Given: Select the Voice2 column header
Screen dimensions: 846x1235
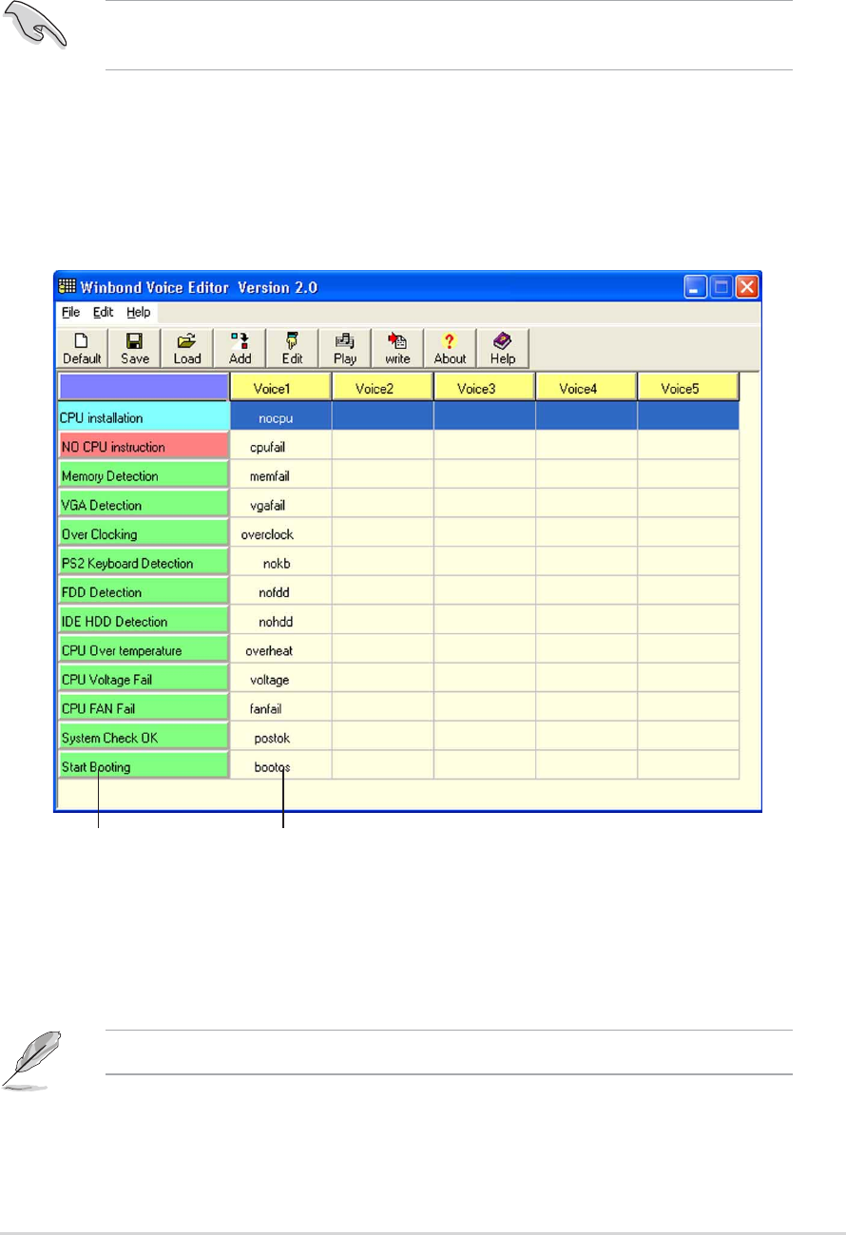Looking at the screenshot, I should [x=382, y=388].
